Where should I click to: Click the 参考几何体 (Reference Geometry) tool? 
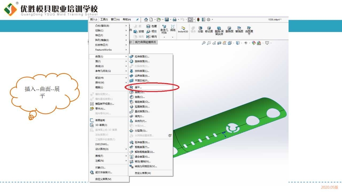click(x=164, y=29)
